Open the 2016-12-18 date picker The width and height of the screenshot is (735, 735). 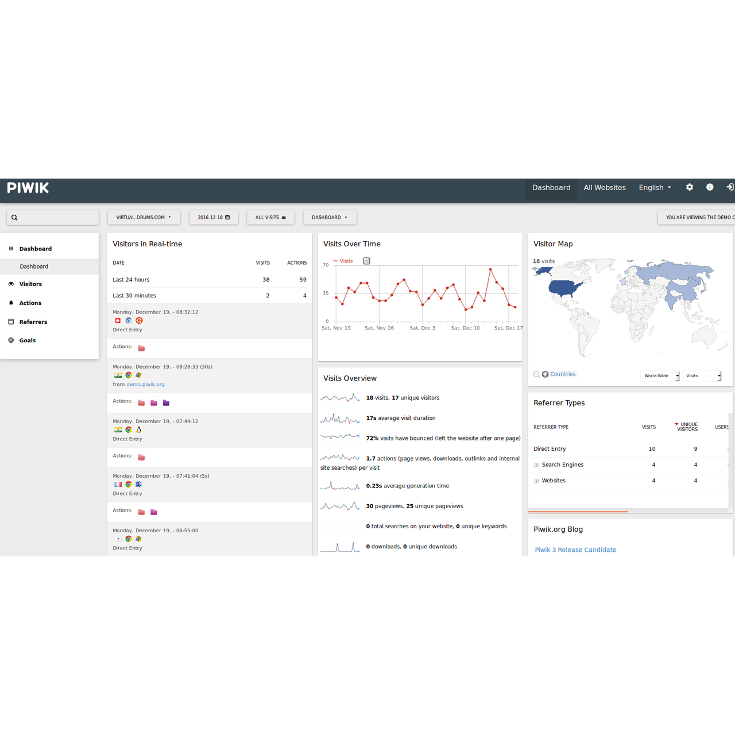[214, 218]
